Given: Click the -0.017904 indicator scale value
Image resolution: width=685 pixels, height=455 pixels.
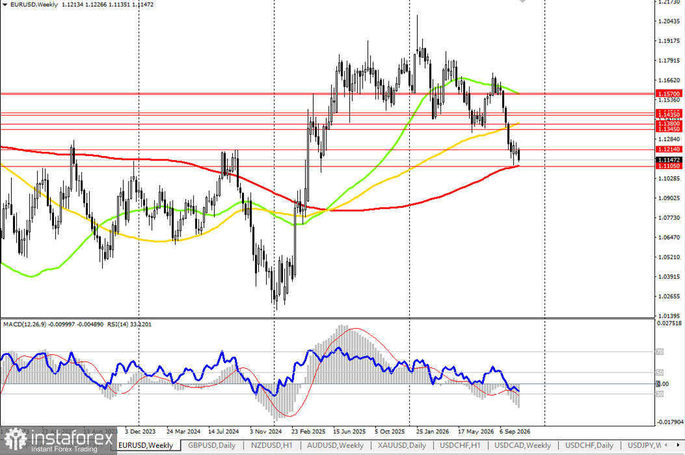Looking at the screenshot, I should pos(669,422).
